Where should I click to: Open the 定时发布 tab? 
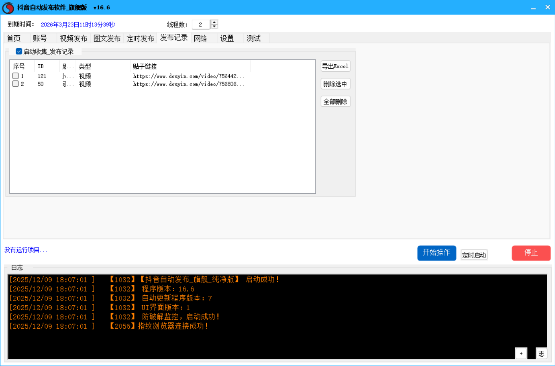point(140,38)
